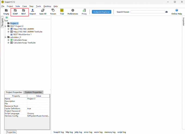
Task: Open the Forum toolbar icon
Action: 53,12
